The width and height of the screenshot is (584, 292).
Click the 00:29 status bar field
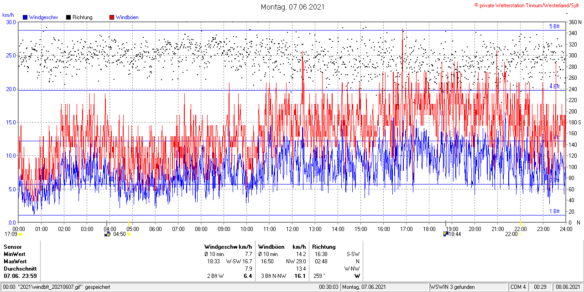[541, 287]
